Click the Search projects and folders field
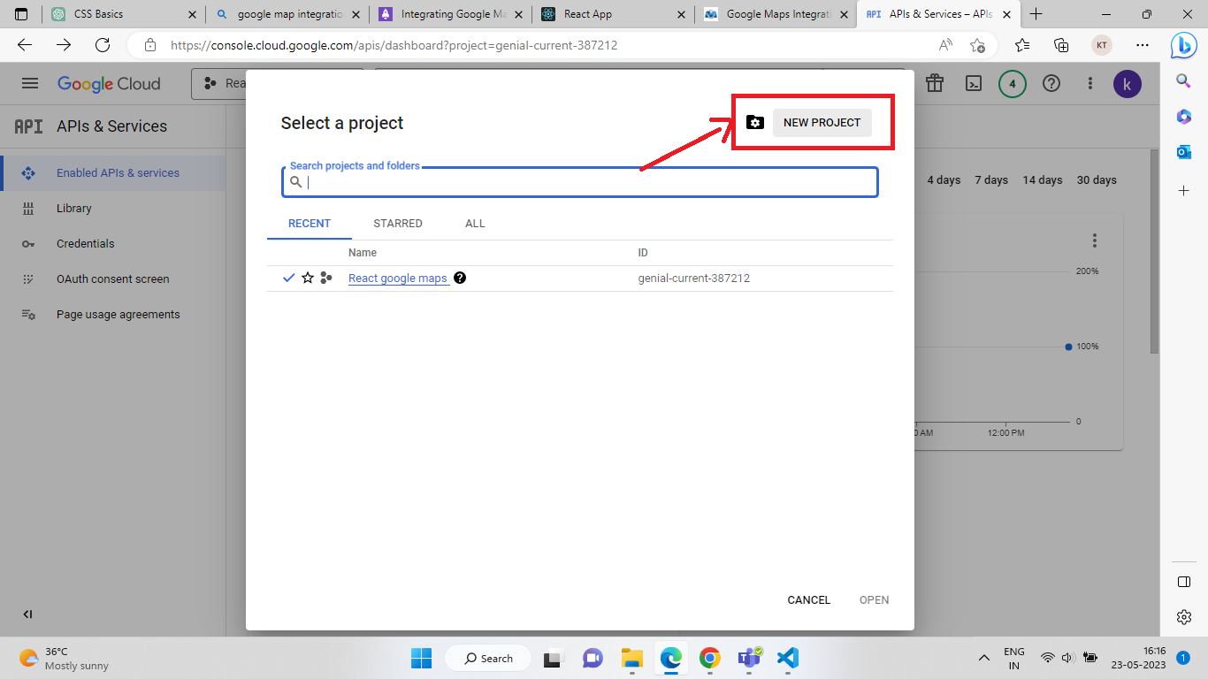 [584, 182]
